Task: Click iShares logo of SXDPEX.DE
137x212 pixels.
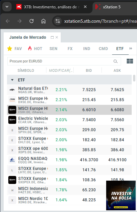Action: pos(12,180)
